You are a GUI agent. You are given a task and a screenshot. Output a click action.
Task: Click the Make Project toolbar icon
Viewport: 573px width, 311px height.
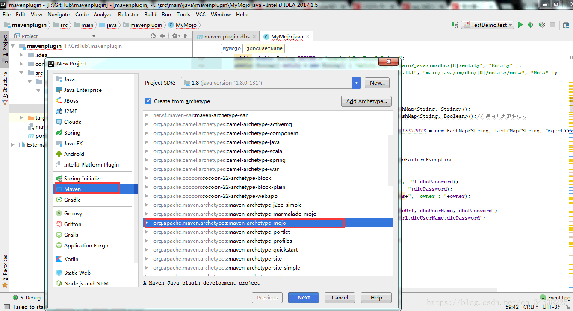point(454,25)
